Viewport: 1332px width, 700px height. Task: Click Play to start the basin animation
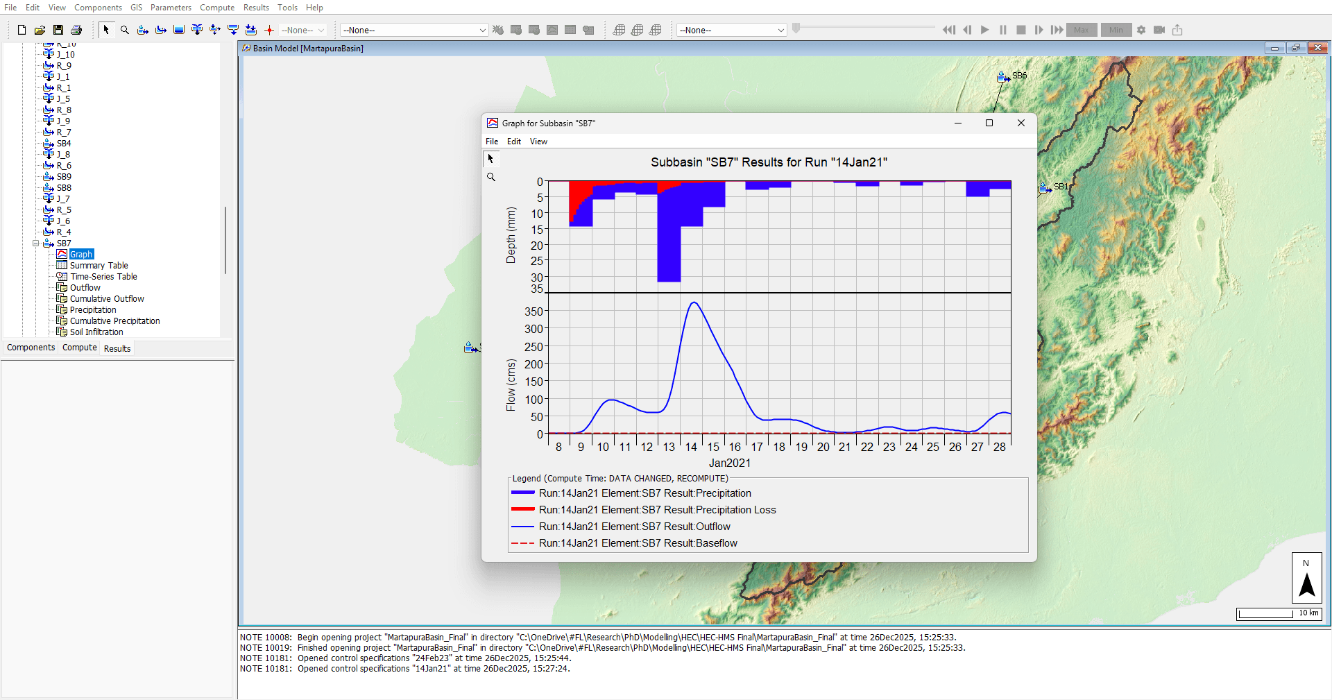point(985,30)
